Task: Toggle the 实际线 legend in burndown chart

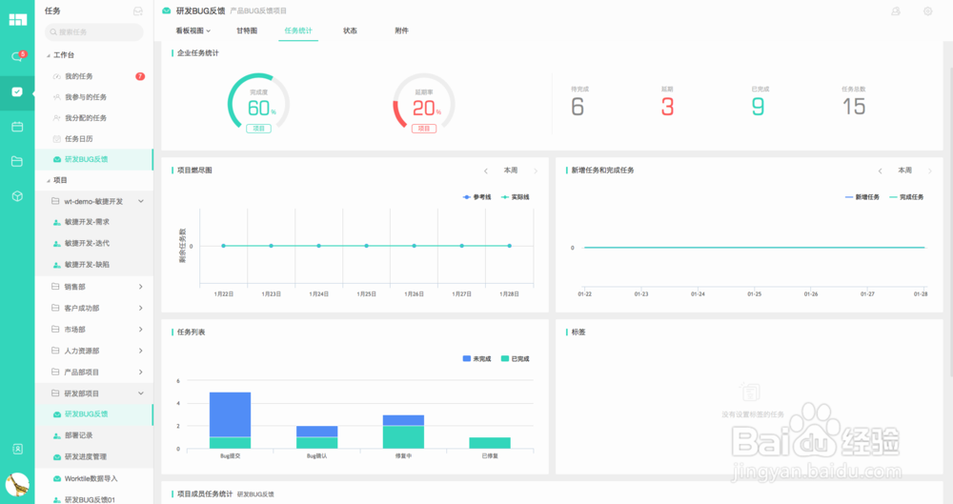Action: 516,197
